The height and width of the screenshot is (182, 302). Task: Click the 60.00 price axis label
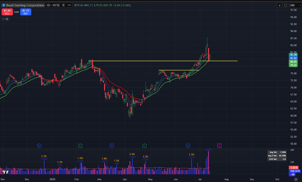(293, 116)
